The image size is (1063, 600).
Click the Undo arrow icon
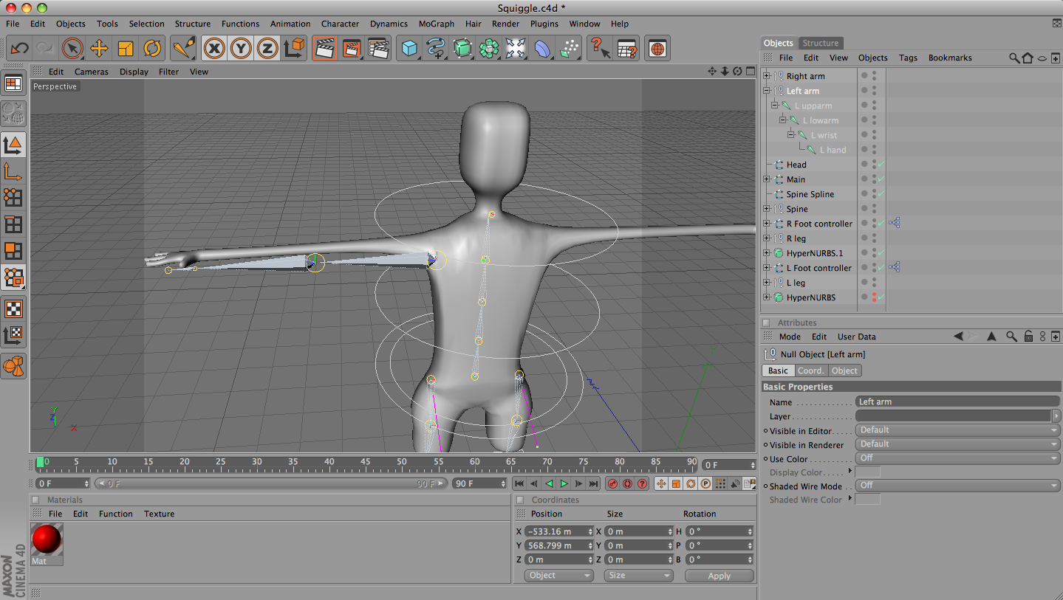tap(20, 47)
